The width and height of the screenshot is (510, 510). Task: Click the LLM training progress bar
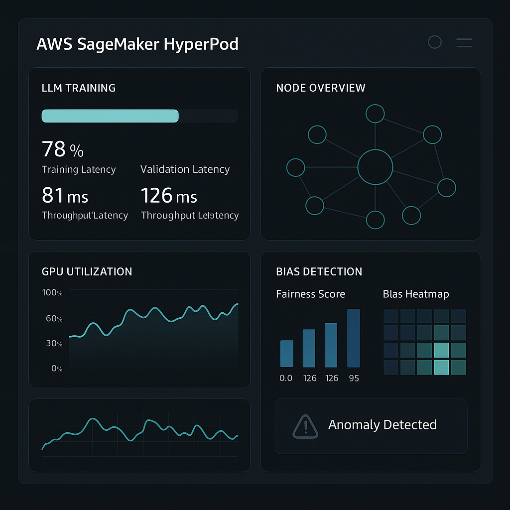[x=139, y=116]
